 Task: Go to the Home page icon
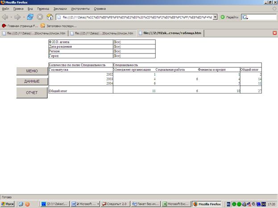[x=50, y=17]
